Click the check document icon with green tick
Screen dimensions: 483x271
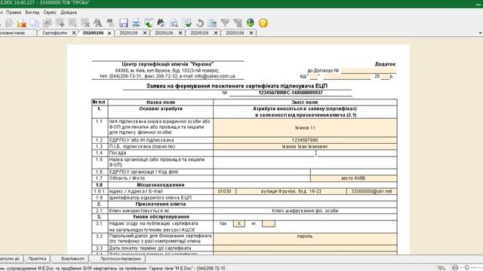[186, 23]
